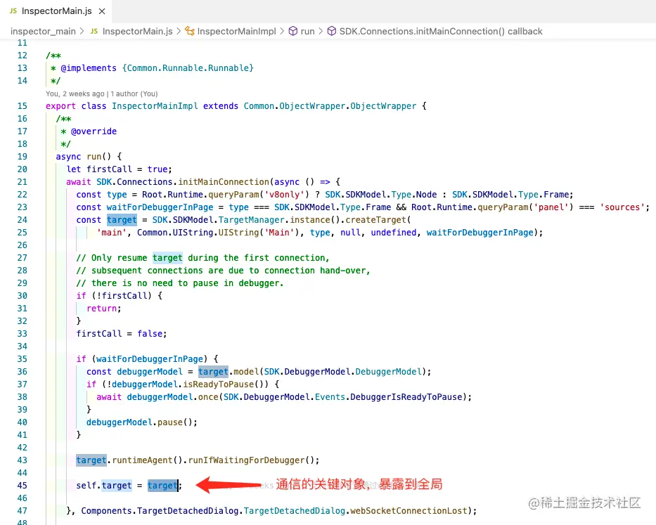Click 'InspectorMainImpl' in class declaration
The width and height of the screenshot is (656, 525).
[x=155, y=106]
